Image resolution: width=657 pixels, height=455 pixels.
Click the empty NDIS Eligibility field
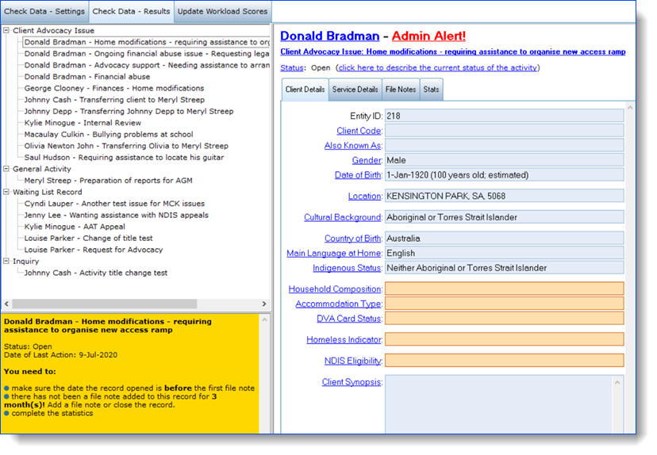click(x=505, y=361)
